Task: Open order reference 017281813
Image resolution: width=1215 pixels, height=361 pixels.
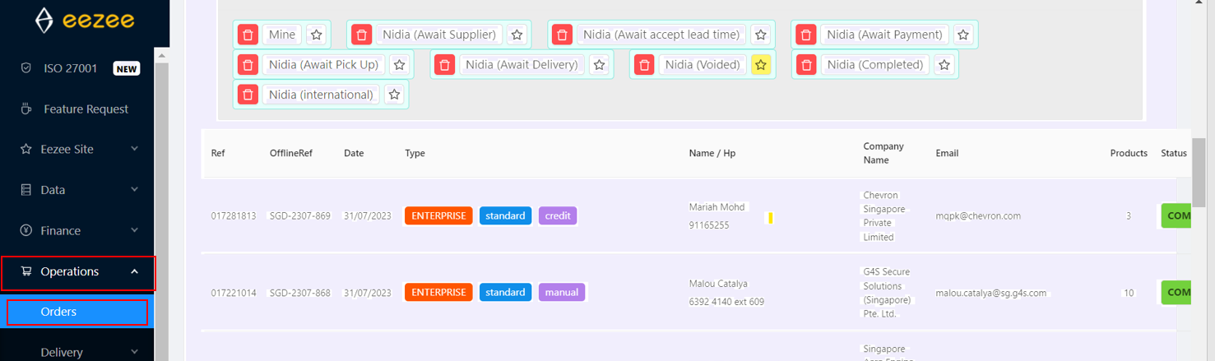Action: coord(233,215)
